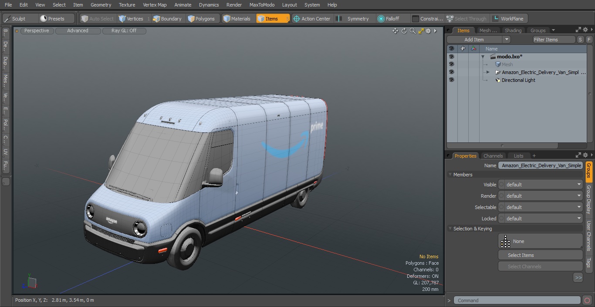Open the Add Item dropdown arrow

507,40
